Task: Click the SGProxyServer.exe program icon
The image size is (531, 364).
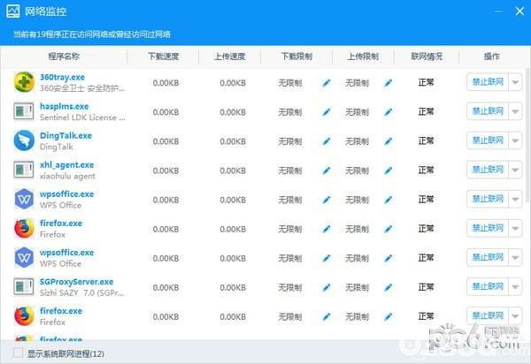Action: tap(24, 287)
